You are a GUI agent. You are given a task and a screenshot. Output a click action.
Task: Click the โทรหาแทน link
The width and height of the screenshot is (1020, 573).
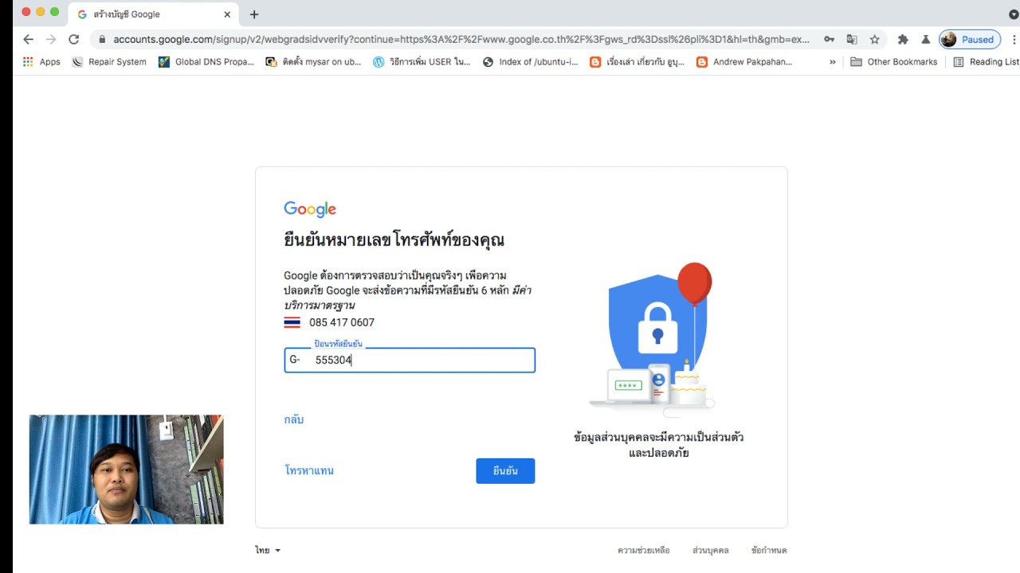click(309, 470)
